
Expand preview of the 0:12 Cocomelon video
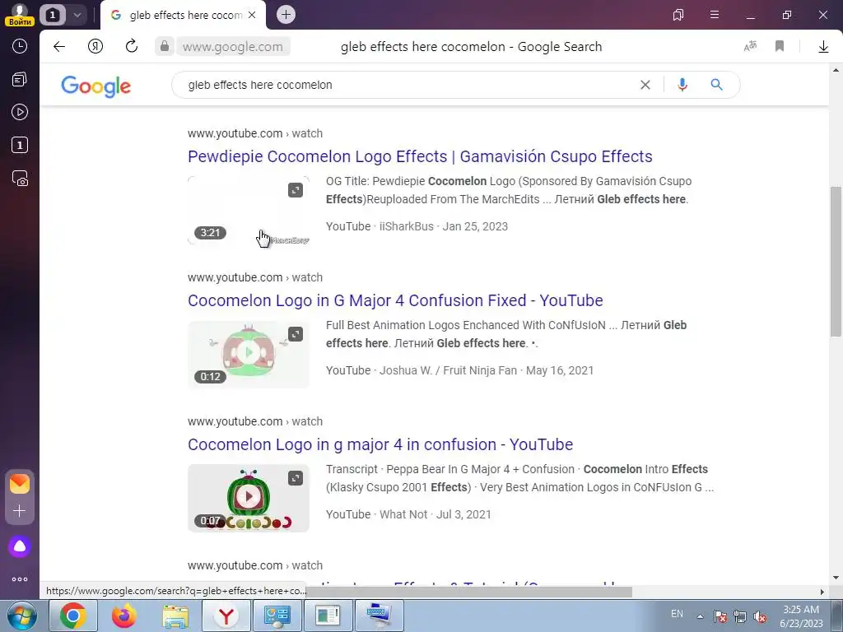click(296, 334)
